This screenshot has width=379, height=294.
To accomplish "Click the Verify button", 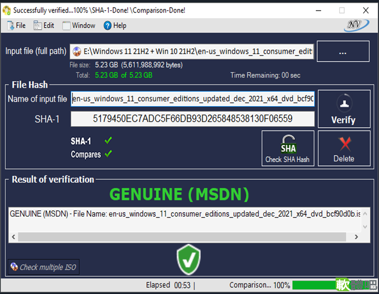I will tap(344, 109).
